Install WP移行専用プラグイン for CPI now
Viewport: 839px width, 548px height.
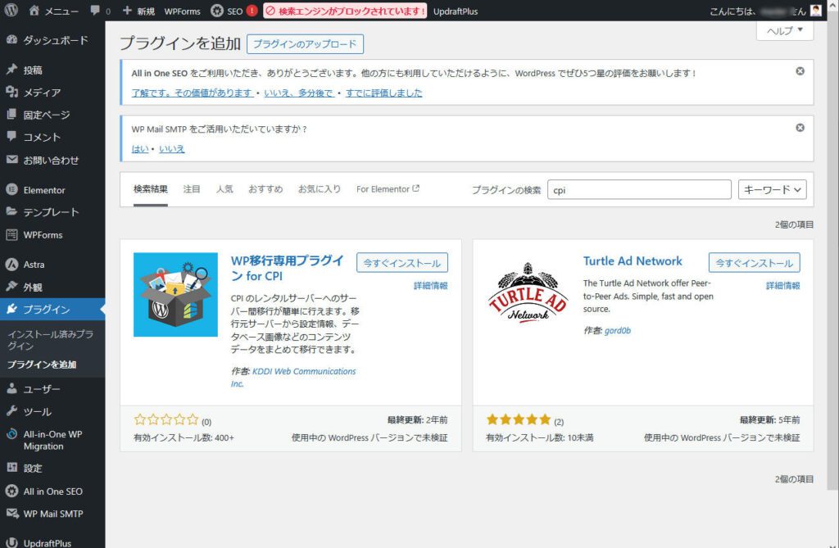tap(401, 263)
